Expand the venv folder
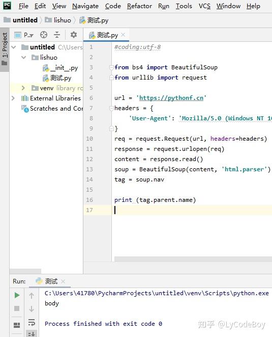Viewport: 272px width, 337px height. click(x=23, y=88)
